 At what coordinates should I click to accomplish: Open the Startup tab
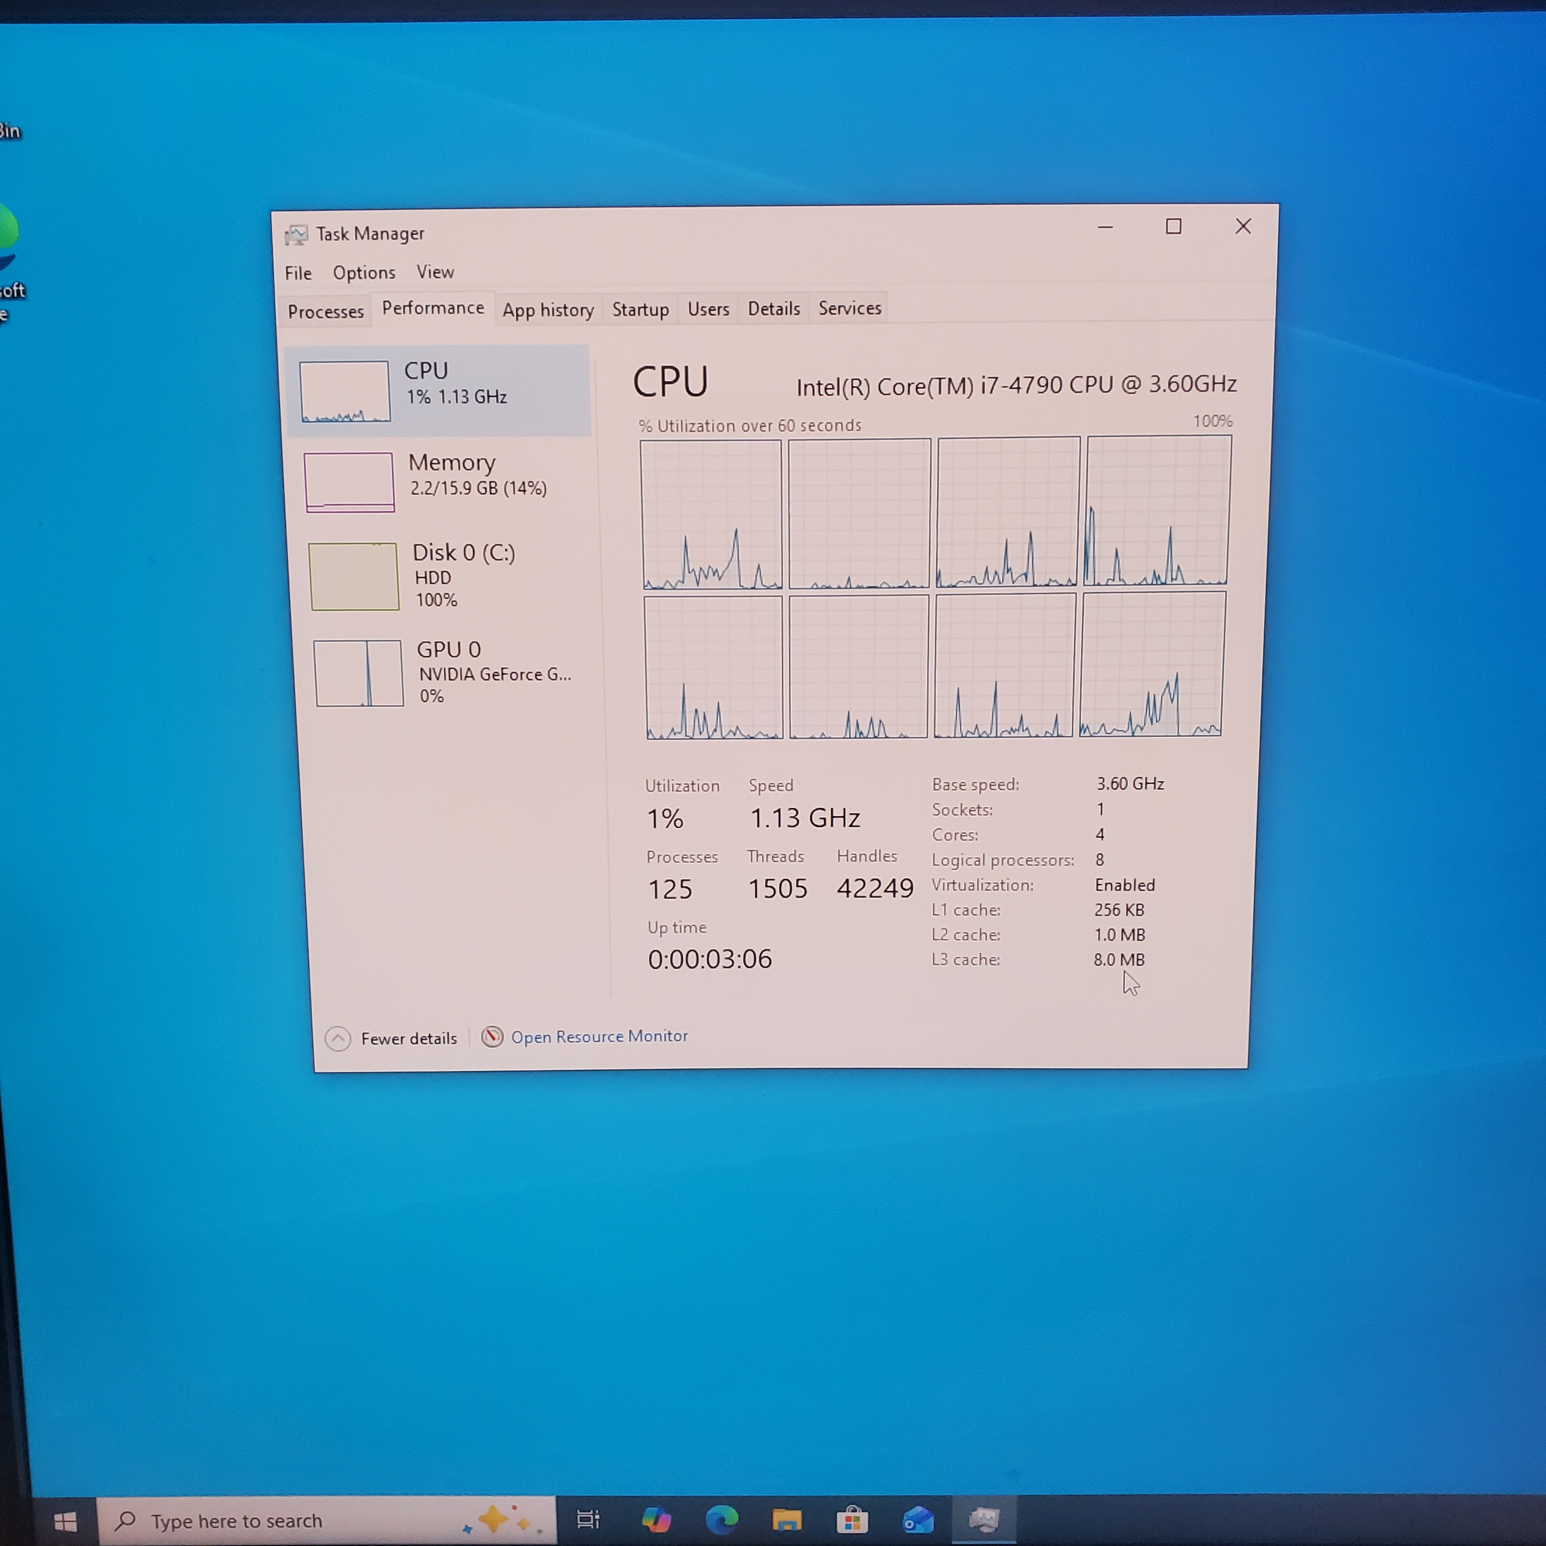click(640, 309)
